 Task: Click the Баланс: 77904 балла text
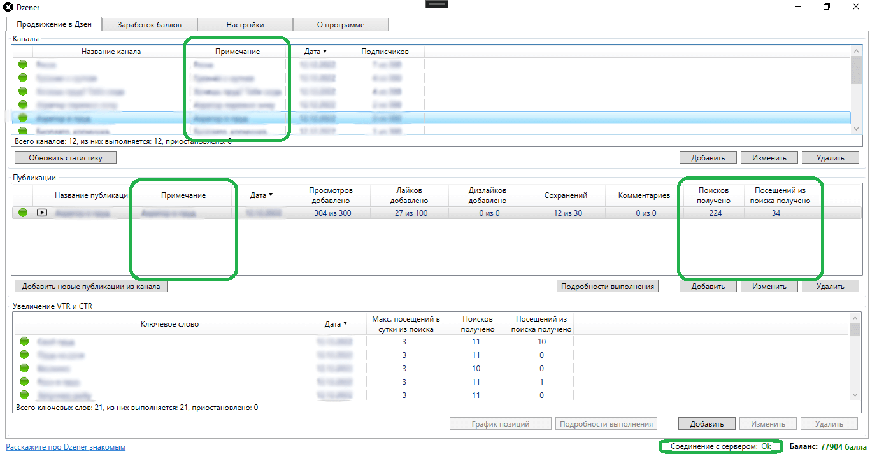coord(827,447)
